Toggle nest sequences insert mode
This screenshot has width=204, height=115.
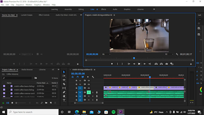pos(73,77)
